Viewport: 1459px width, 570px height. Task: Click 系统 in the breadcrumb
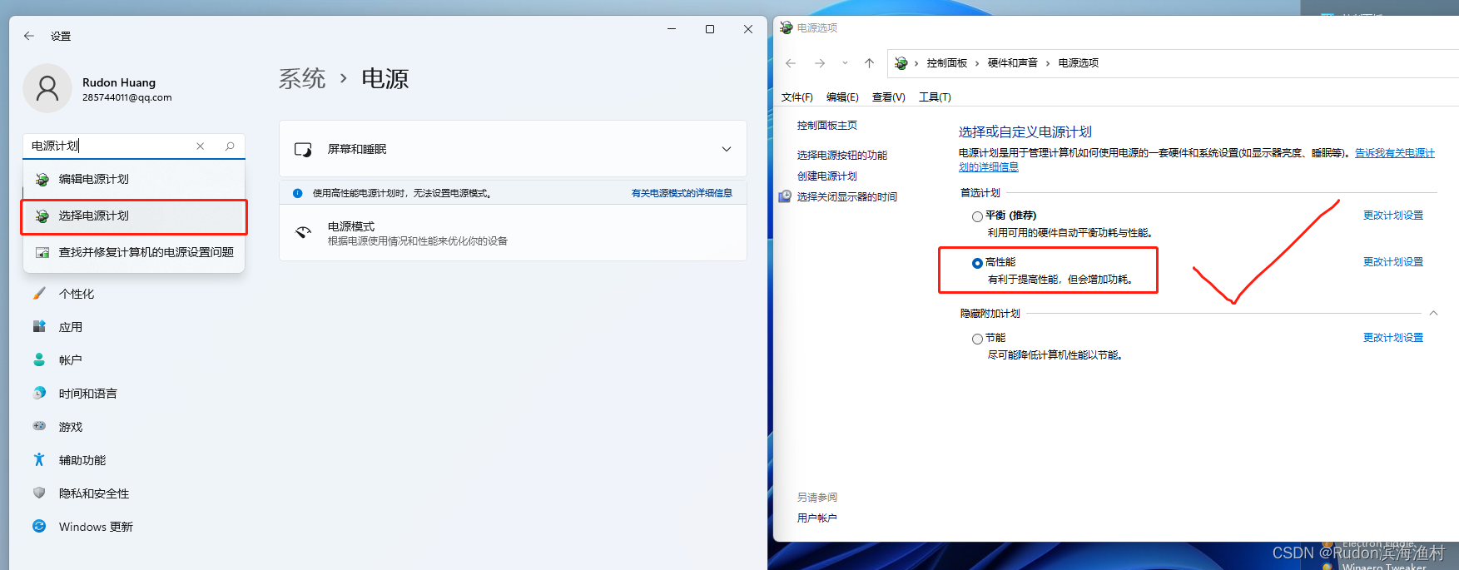[x=302, y=79]
